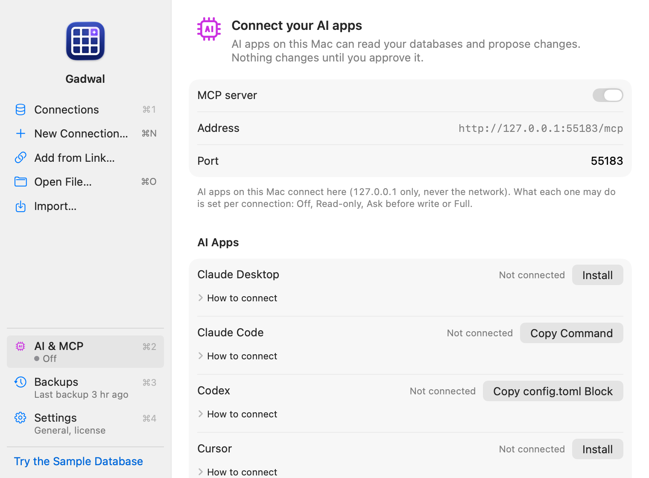The height and width of the screenshot is (478, 649).
Task: Click the Backups clock icon
Action: coord(20,382)
